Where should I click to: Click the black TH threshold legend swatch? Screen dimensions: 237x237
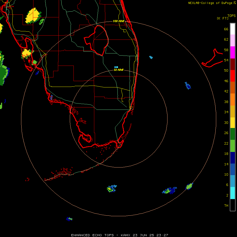(233, 205)
